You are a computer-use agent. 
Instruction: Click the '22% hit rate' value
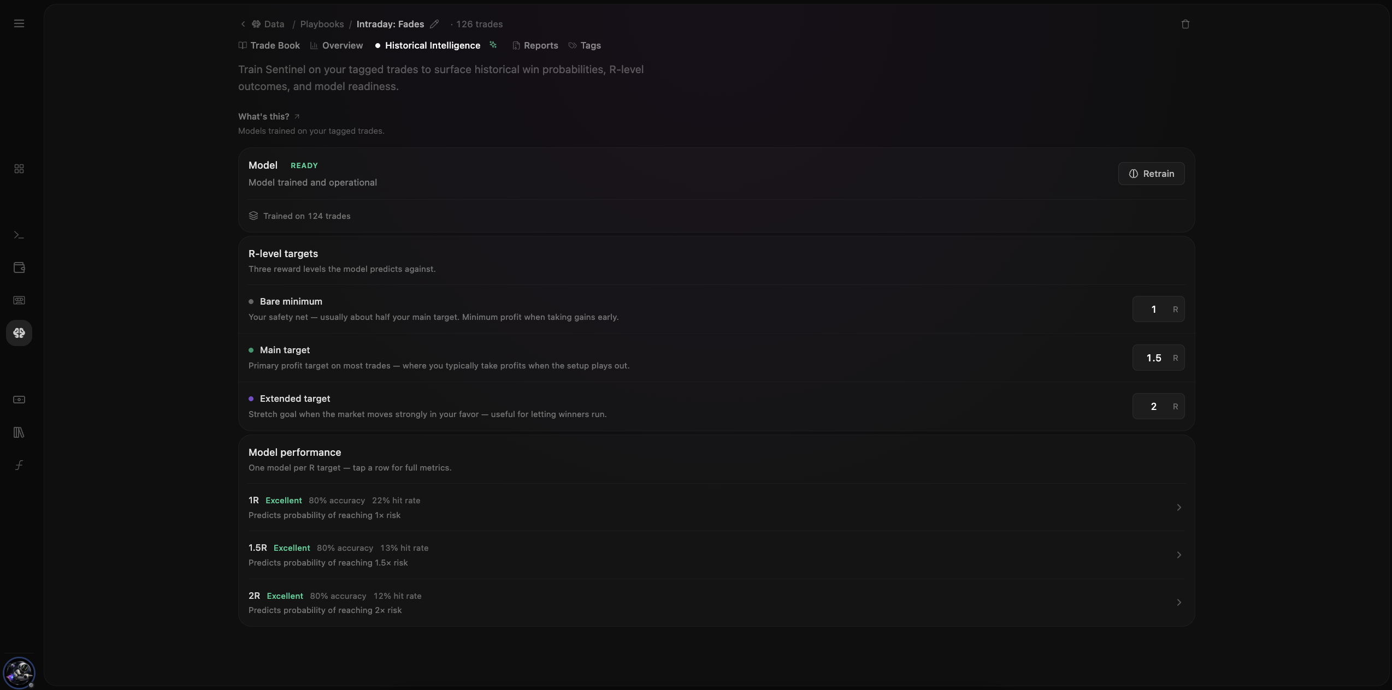396,501
